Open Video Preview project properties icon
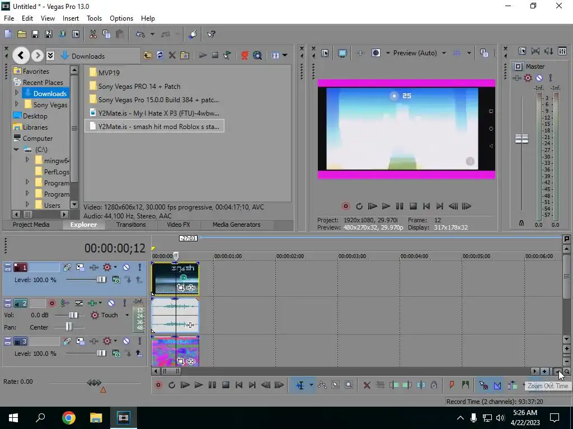 pyautogui.click(x=325, y=53)
